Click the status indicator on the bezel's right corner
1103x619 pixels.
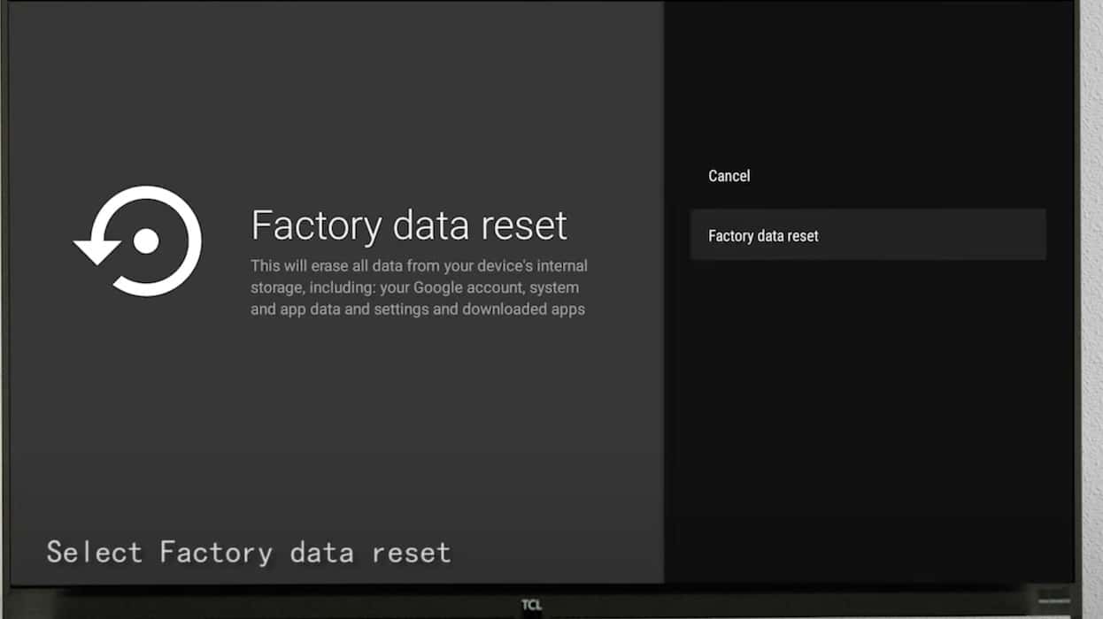[x=1053, y=600]
